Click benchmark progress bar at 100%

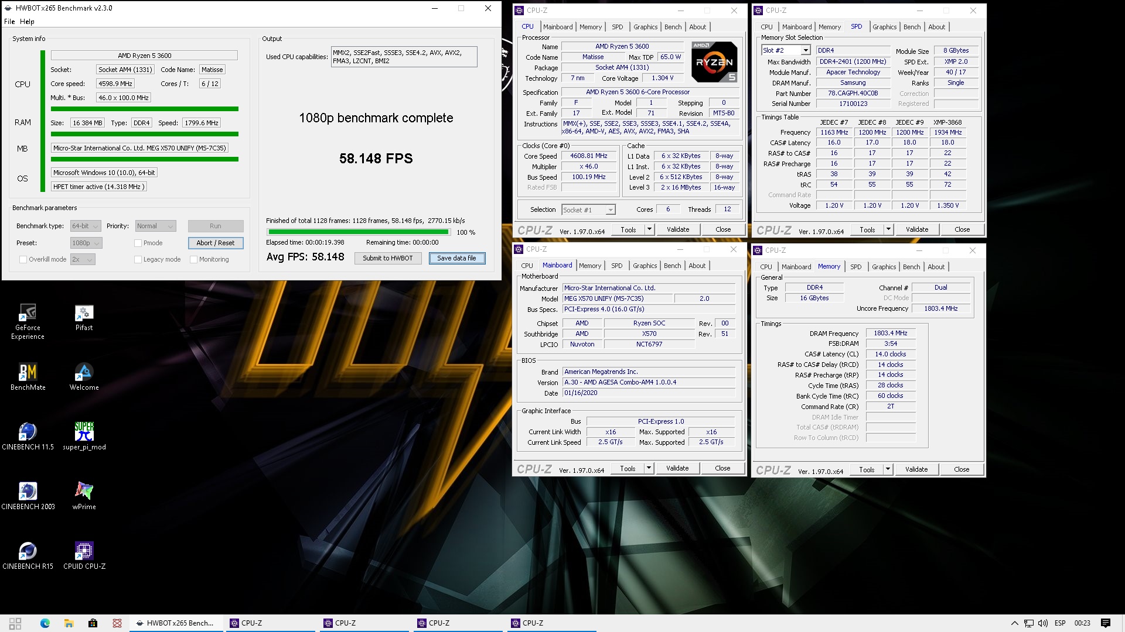point(358,232)
